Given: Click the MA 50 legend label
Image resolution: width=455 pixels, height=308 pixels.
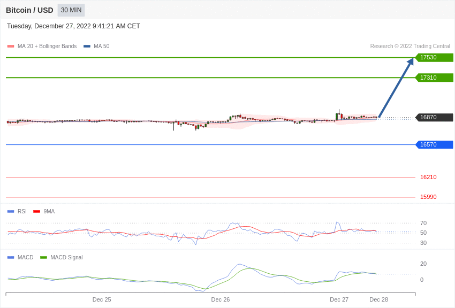Looking at the screenshot, I should coord(101,46).
